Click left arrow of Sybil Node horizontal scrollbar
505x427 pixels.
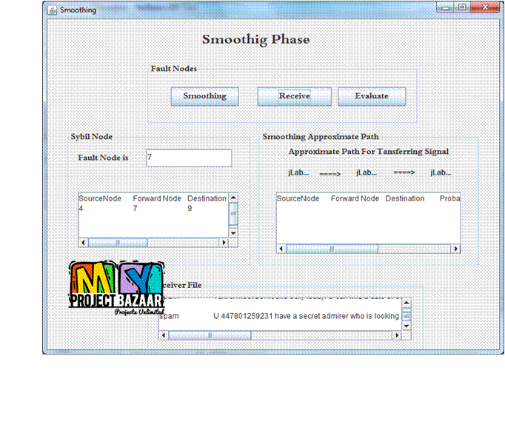(83, 243)
